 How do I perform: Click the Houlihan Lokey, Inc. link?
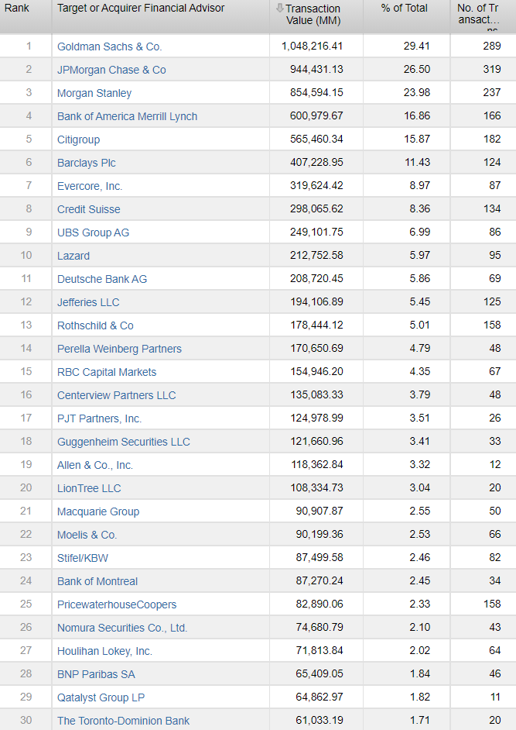[104, 651]
